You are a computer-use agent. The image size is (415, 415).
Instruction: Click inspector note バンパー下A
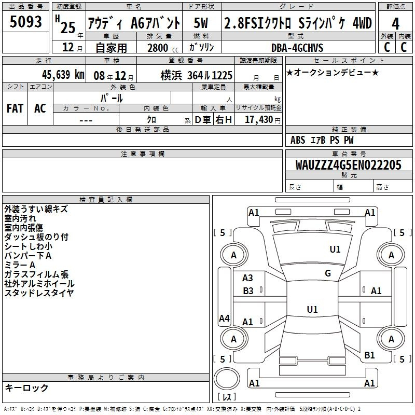28,255
